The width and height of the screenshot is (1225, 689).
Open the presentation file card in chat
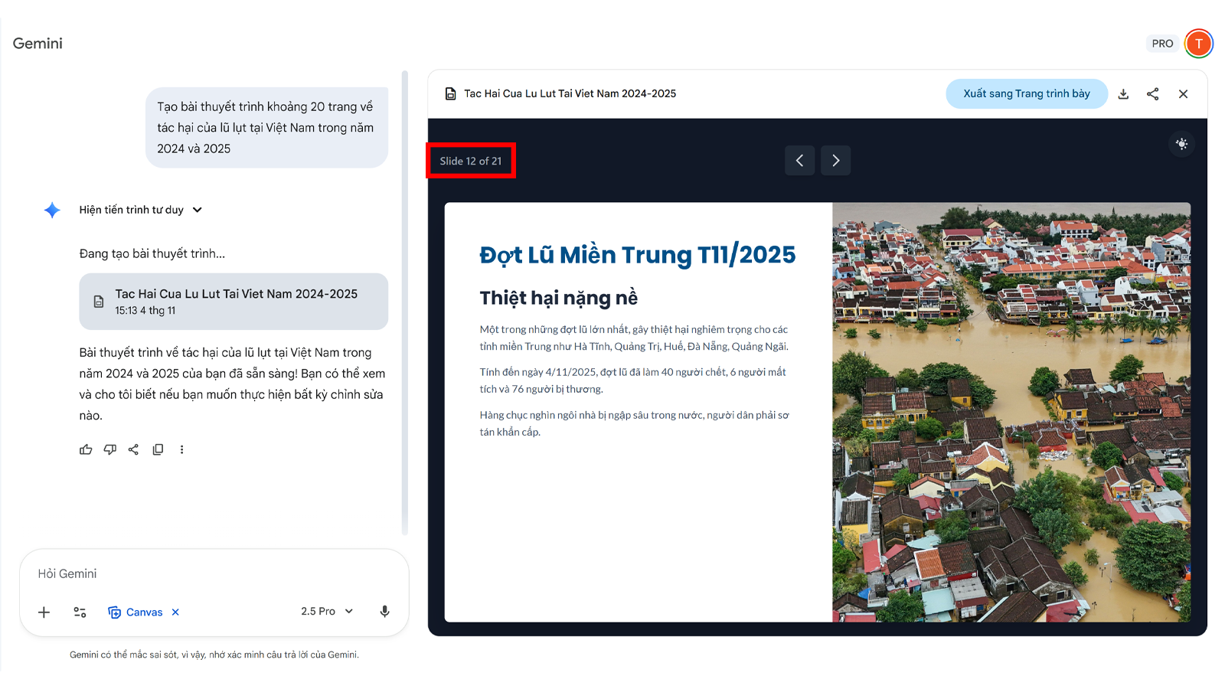[x=234, y=302]
